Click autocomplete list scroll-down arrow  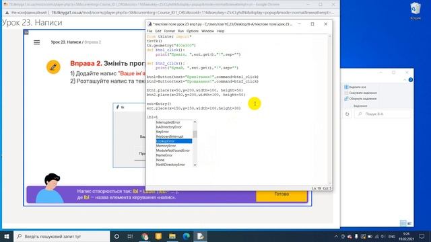coord(195,165)
